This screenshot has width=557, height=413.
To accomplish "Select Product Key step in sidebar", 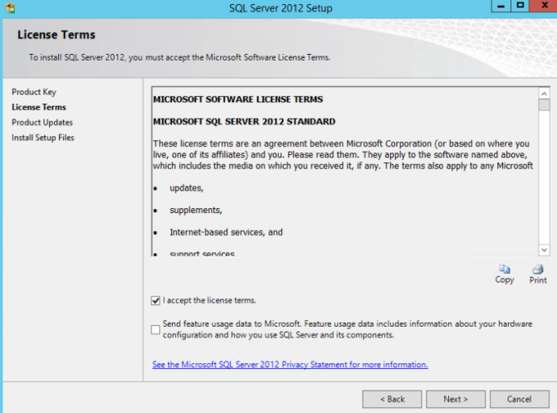I will click(34, 92).
